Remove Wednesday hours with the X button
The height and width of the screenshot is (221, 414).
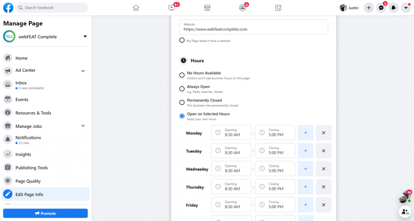(323, 169)
